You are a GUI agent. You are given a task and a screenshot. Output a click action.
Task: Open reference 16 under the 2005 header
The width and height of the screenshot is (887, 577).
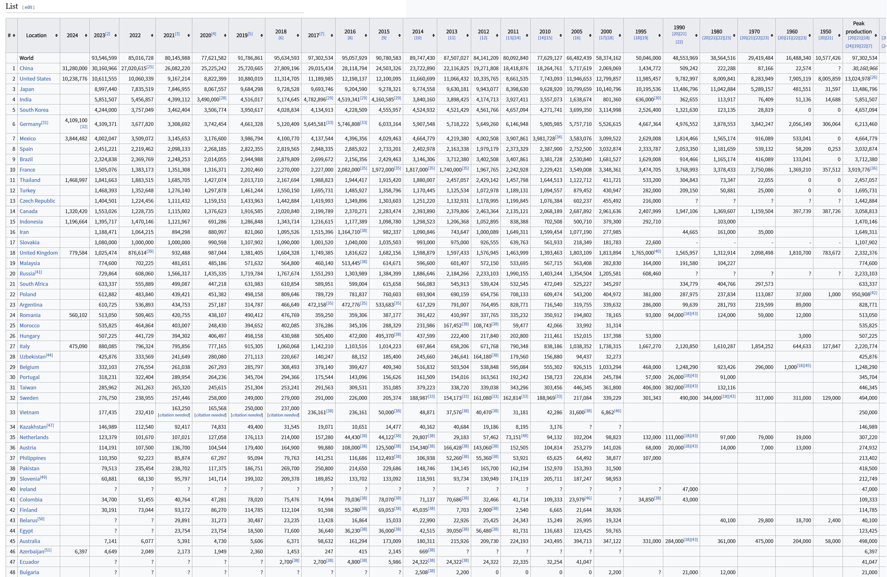[577, 38]
